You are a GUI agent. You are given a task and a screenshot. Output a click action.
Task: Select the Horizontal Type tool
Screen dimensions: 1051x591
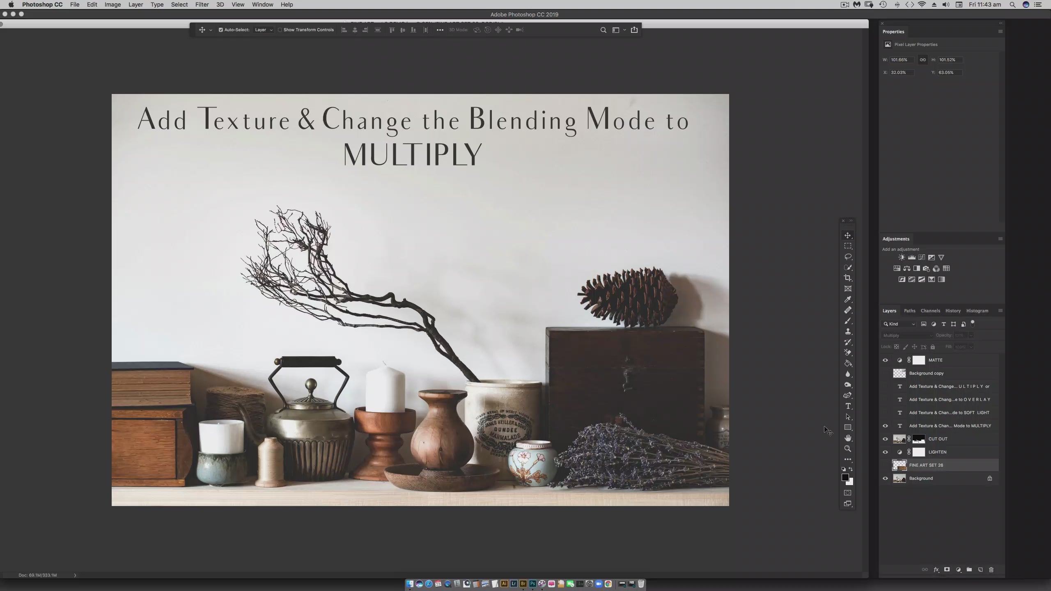[x=848, y=406]
